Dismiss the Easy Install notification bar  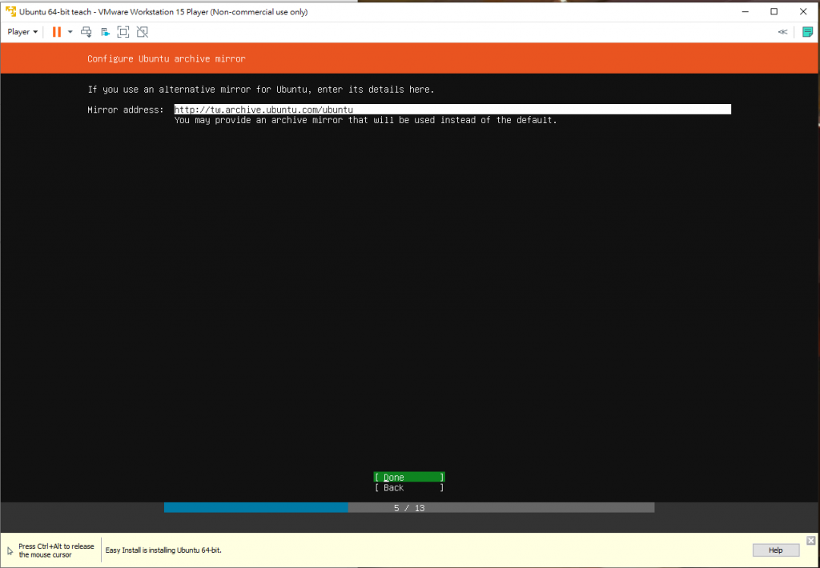pyautogui.click(x=810, y=540)
